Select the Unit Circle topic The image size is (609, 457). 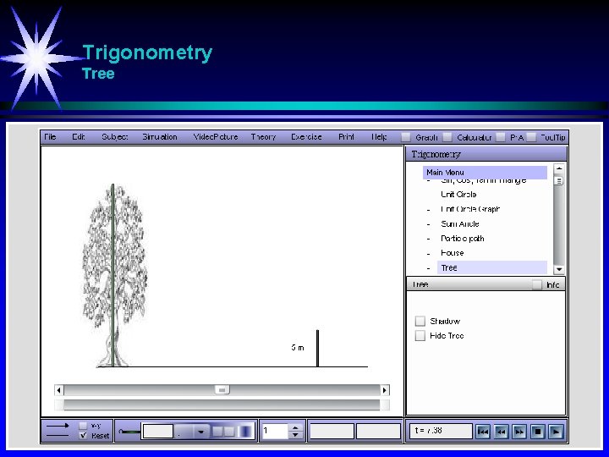458,195
